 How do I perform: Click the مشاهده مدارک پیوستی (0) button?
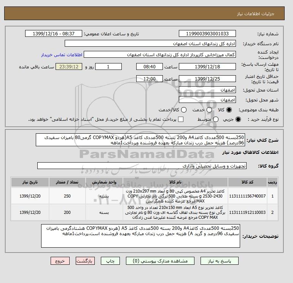(160, 261)
